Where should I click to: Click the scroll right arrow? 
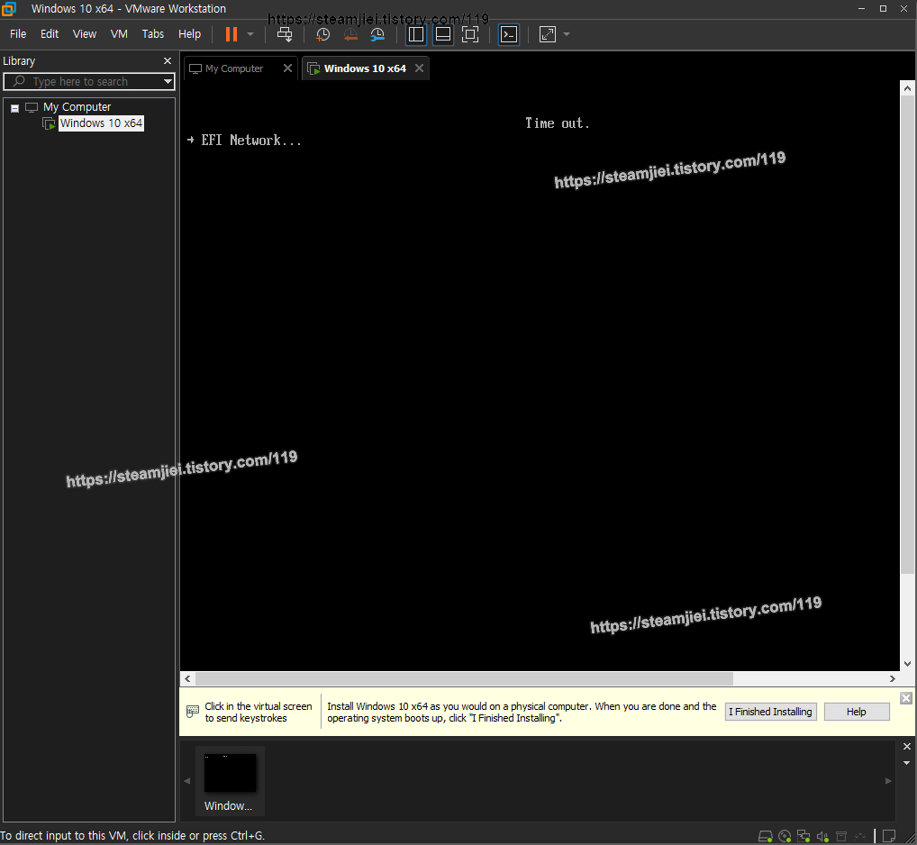pyautogui.click(x=893, y=678)
